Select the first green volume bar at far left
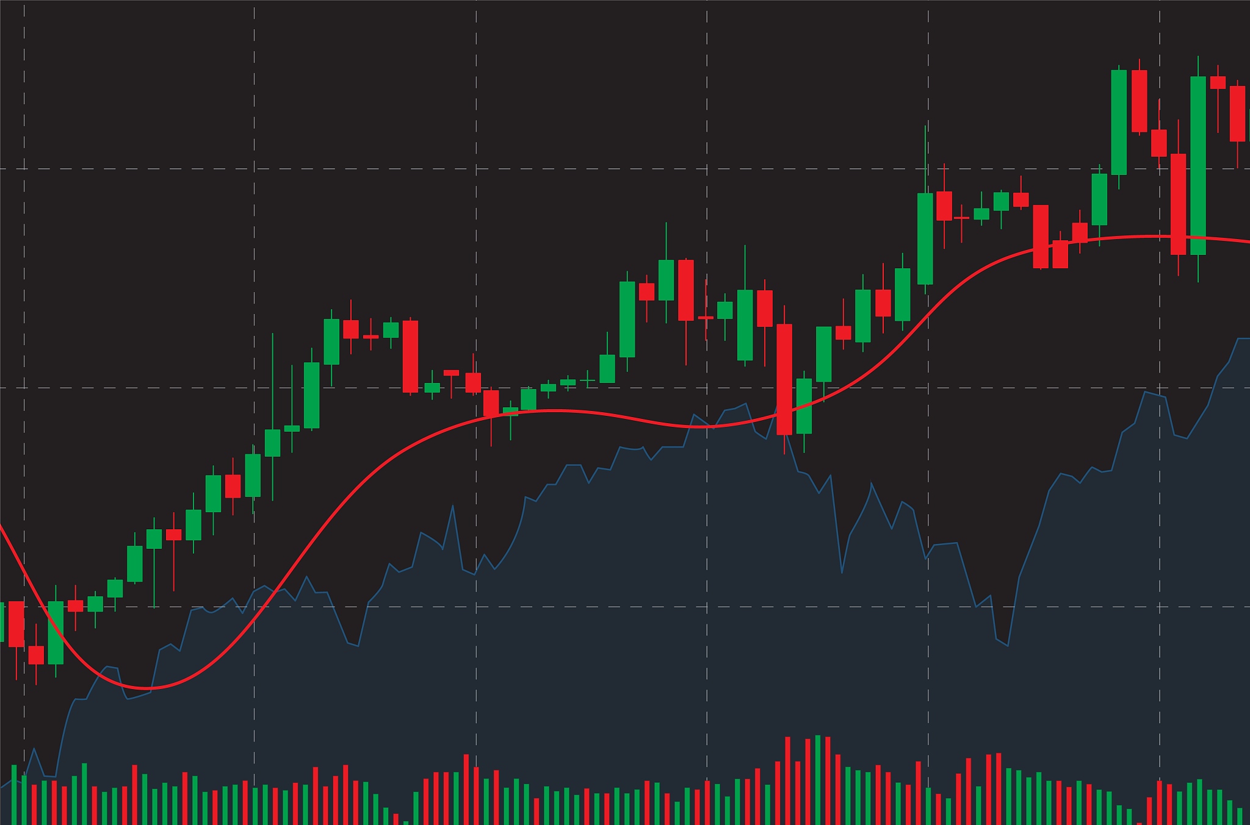This screenshot has height=825, width=1250. [x=14, y=794]
